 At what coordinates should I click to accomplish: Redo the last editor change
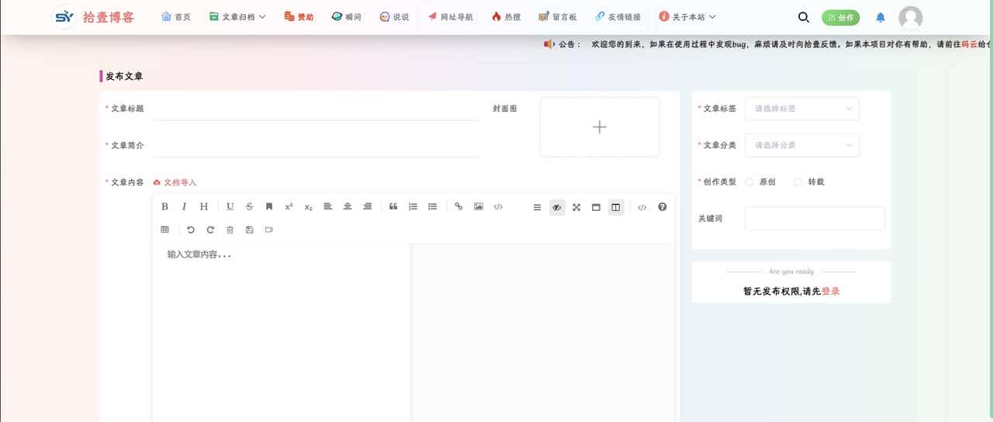210,230
